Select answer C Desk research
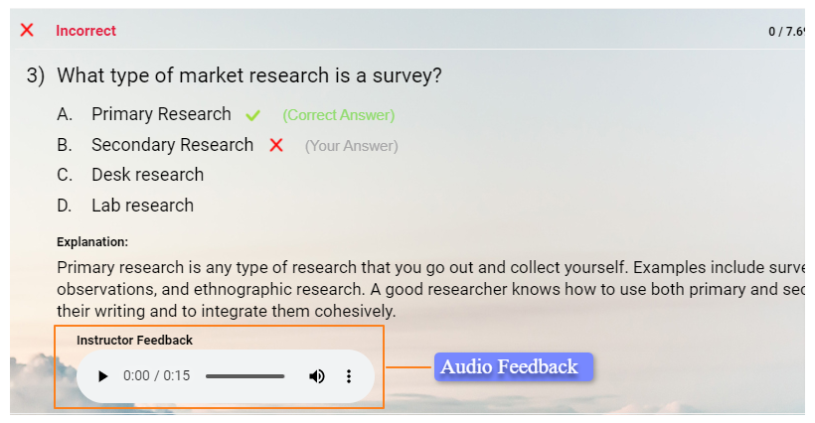This screenshot has height=423, width=815. 147,175
